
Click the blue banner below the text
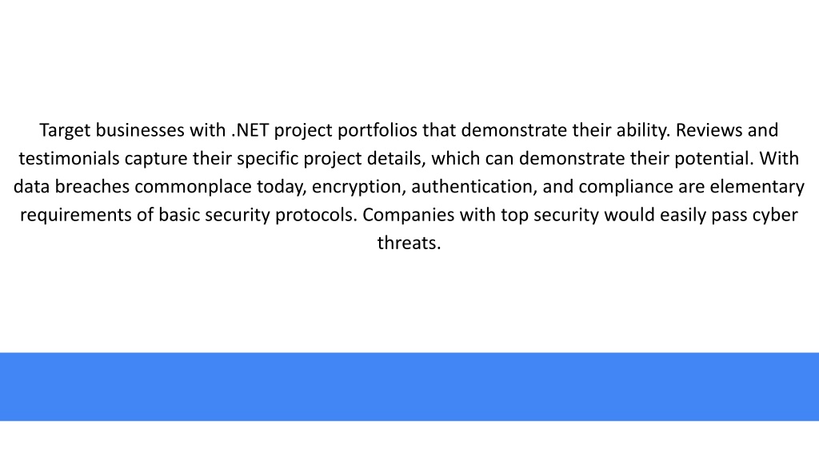[x=409, y=387]
